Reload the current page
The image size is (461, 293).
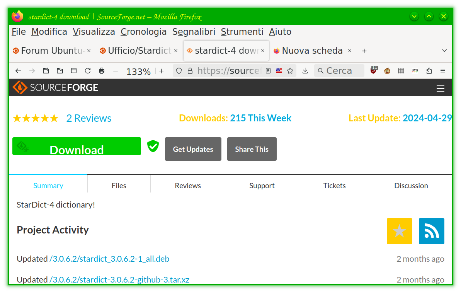[x=88, y=71]
